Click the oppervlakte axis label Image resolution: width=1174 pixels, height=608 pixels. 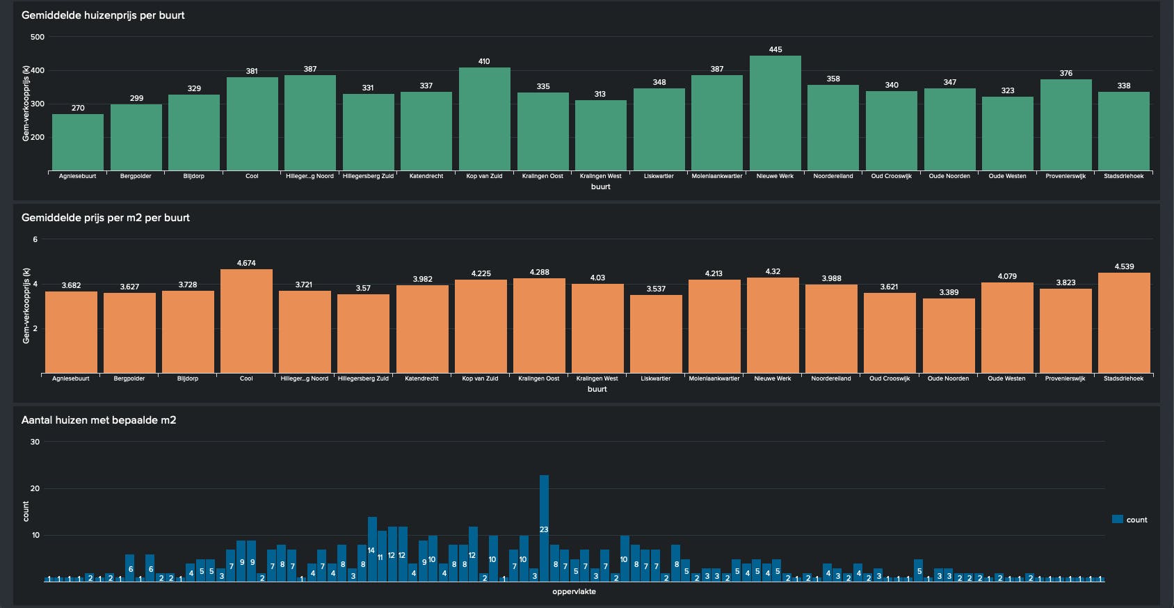(574, 592)
